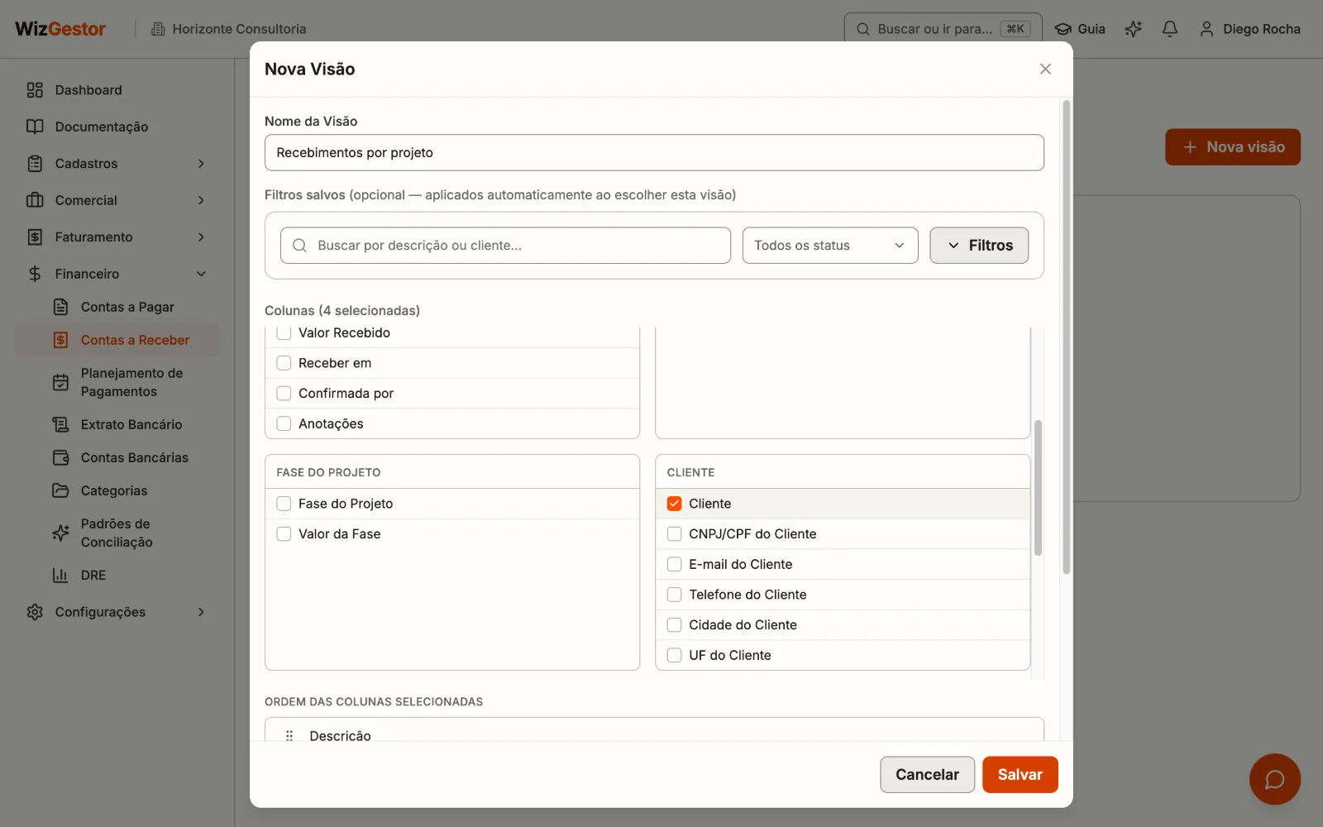Check the CNPJ/CPF do Cliente checkbox
The height and width of the screenshot is (827, 1323).
coord(675,534)
